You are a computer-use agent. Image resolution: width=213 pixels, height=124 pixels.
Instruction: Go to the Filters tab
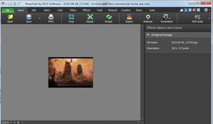click(x=73, y=10)
